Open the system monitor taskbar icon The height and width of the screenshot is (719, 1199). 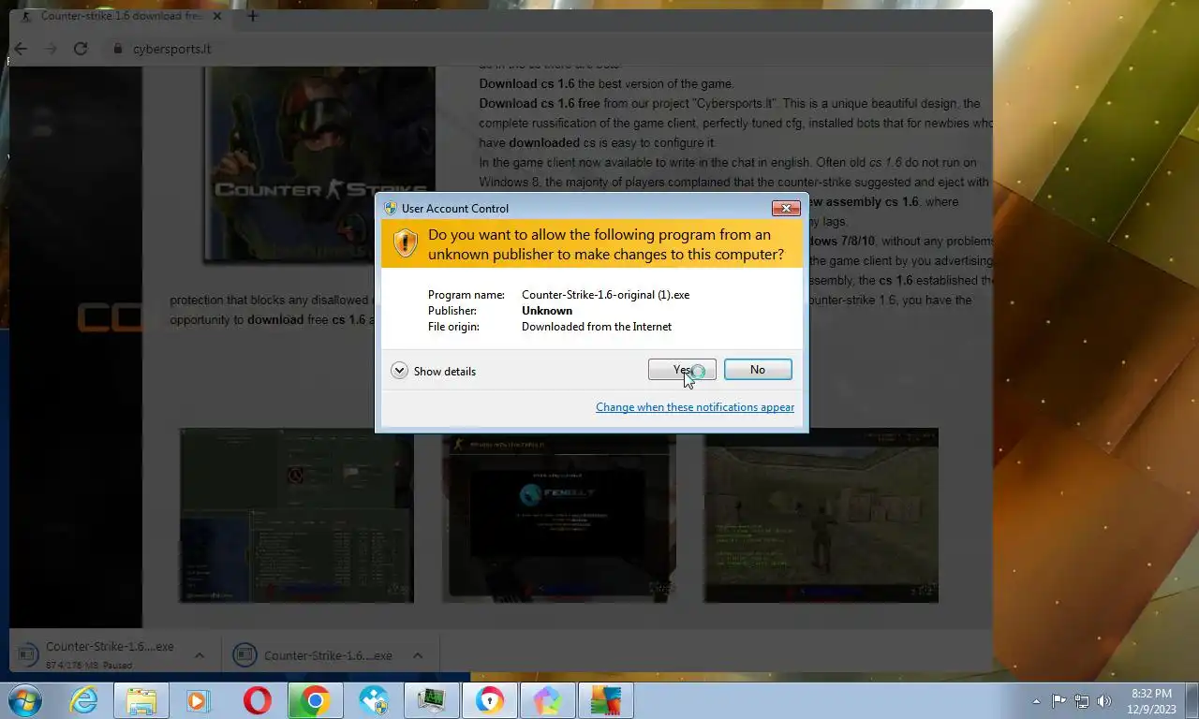[x=431, y=700]
